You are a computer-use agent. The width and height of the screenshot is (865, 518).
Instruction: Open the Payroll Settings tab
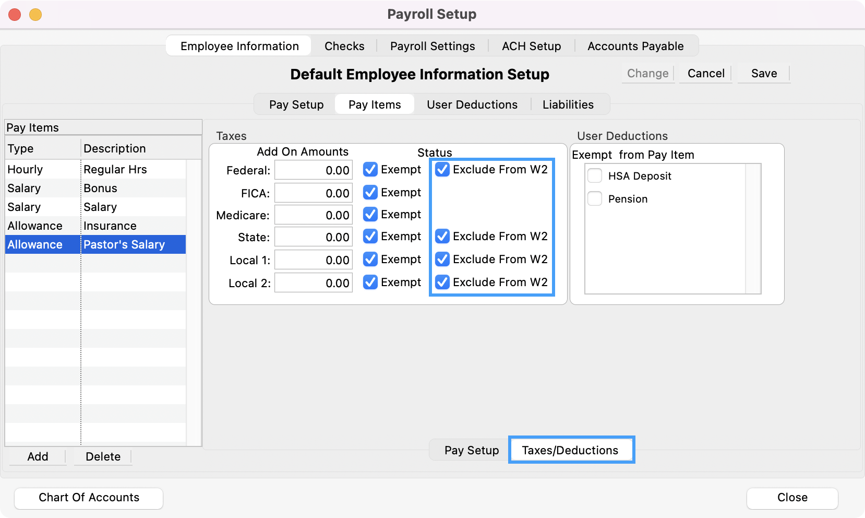click(x=432, y=46)
